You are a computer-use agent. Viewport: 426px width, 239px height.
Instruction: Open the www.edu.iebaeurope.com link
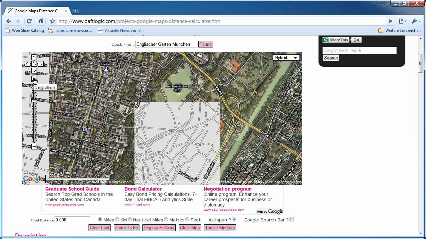224,210
